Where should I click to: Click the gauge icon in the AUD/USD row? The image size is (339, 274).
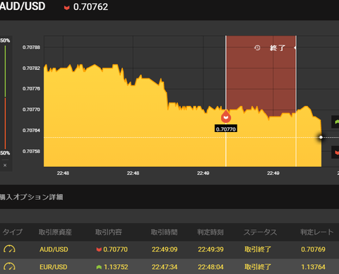[x=9, y=249]
